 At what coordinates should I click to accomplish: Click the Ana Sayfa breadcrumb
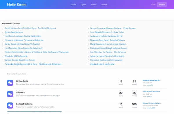(11, 74)
